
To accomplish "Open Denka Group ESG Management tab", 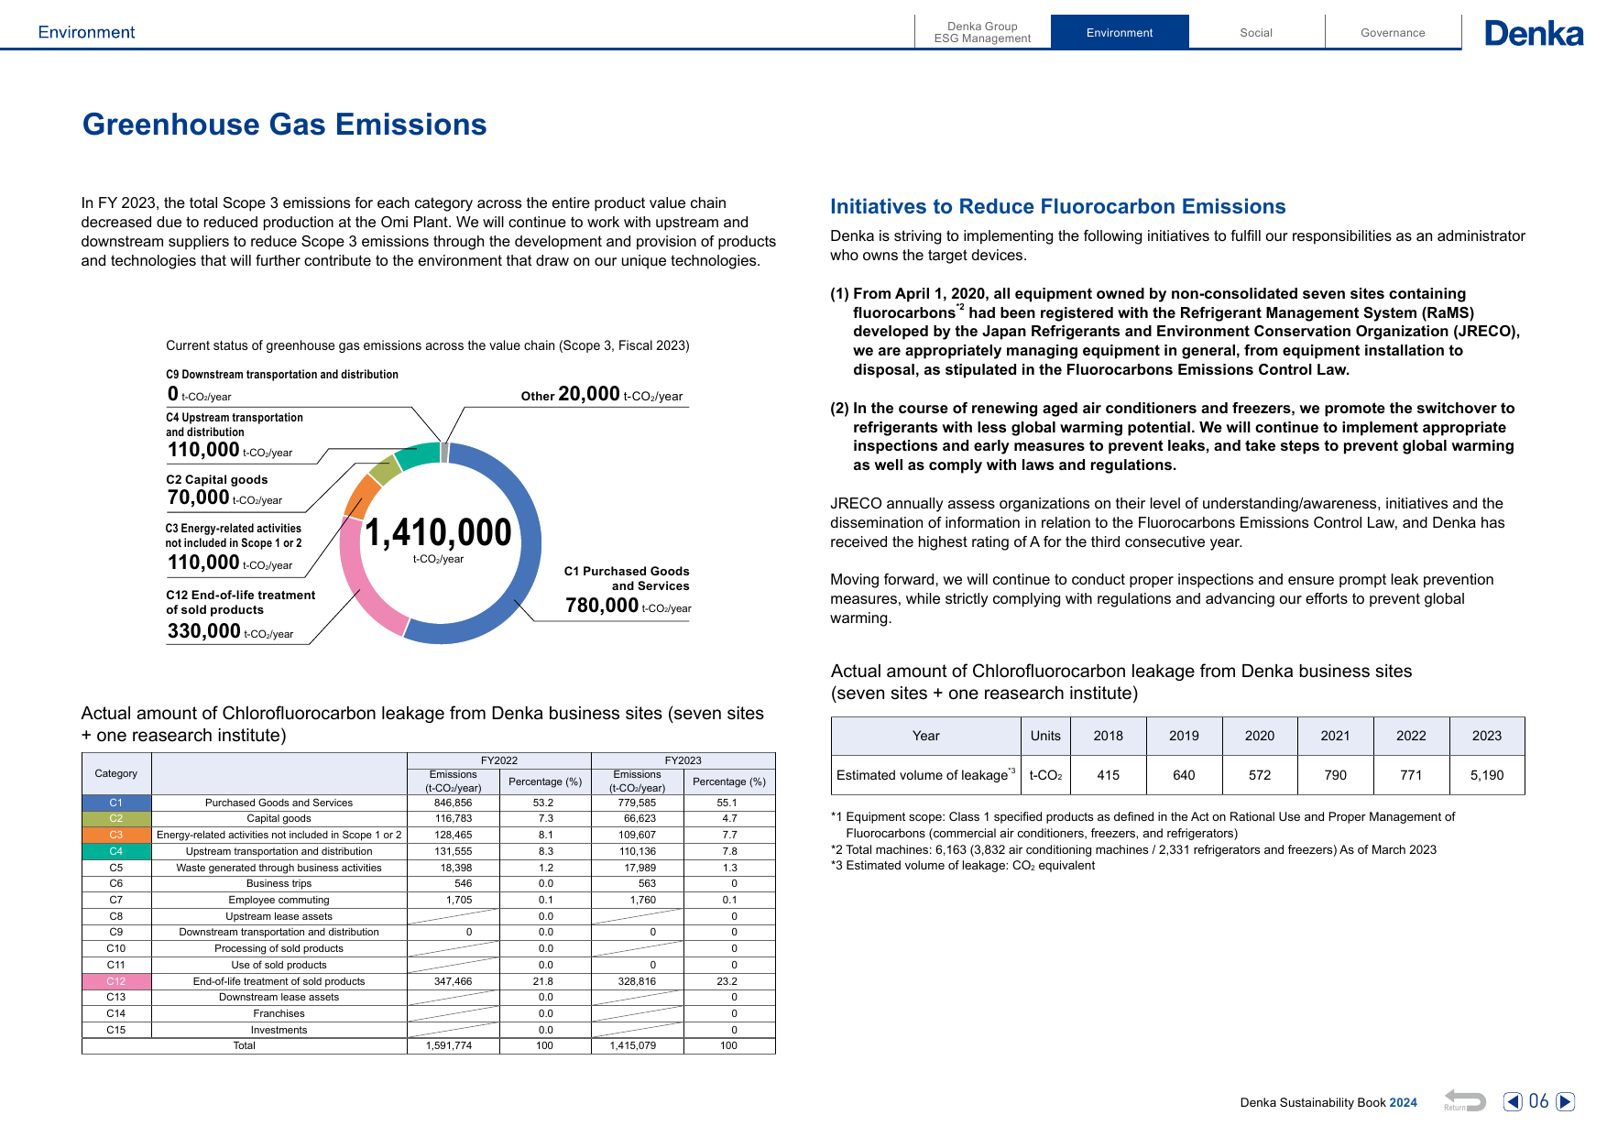I will click(x=982, y=32).
